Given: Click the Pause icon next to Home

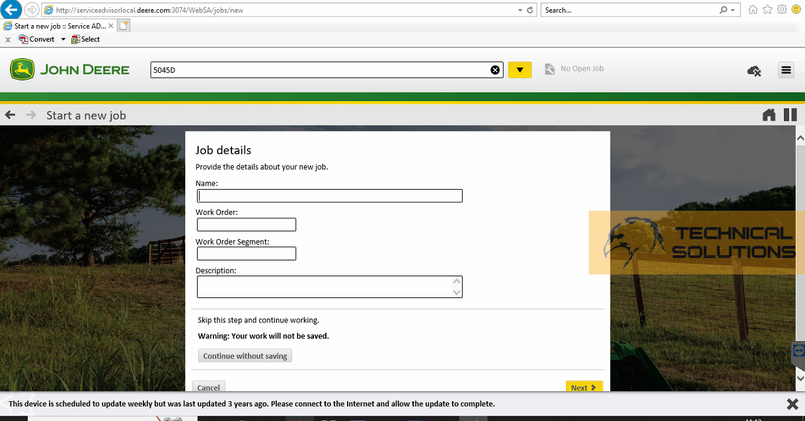Looking at the screenshot, I should tap(790, 114).
